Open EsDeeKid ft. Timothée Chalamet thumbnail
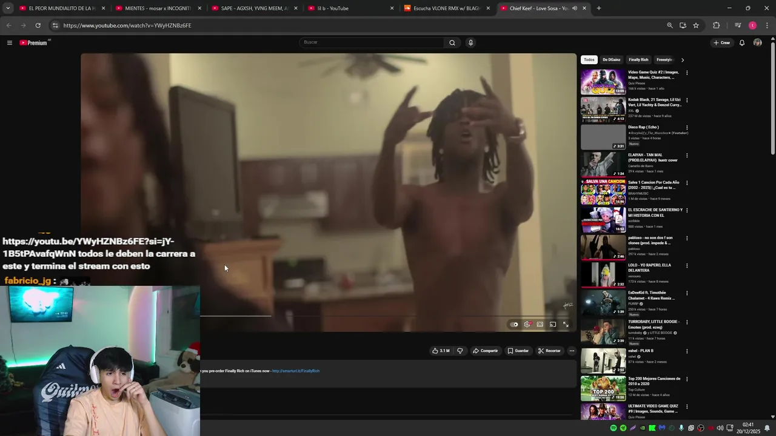 click(x=603, y=303)
